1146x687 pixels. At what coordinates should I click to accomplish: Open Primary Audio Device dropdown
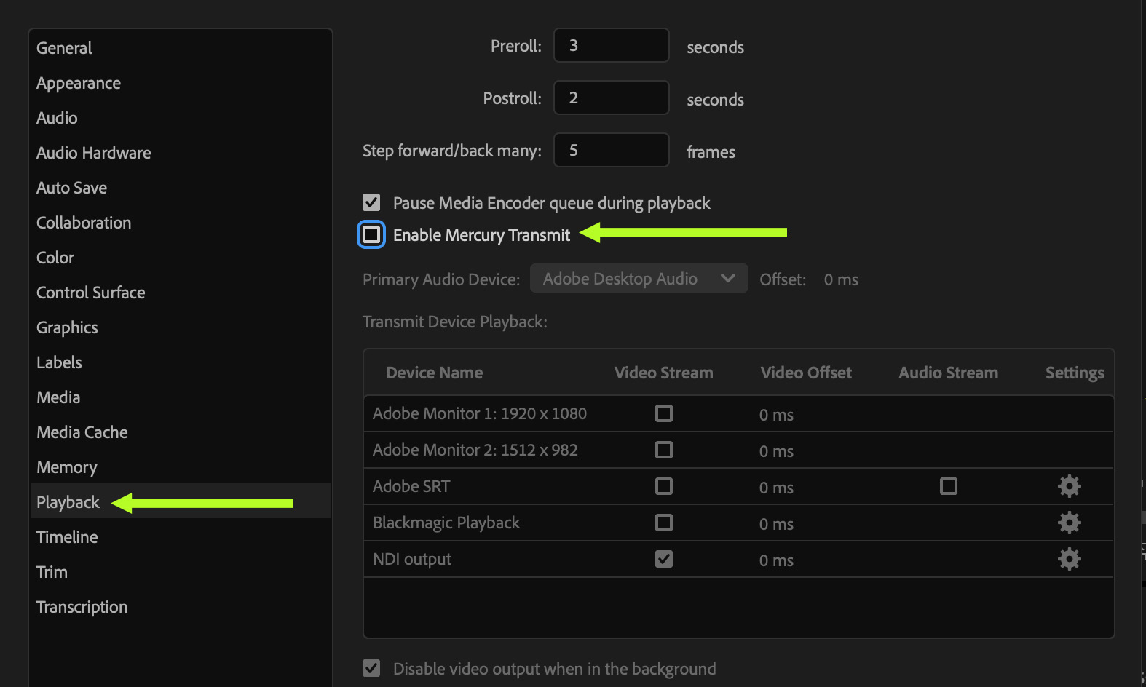(639, 279)
